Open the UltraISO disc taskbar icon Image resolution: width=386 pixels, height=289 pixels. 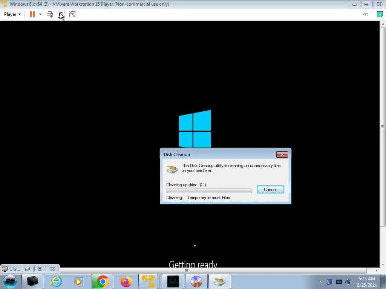point(196,281)
